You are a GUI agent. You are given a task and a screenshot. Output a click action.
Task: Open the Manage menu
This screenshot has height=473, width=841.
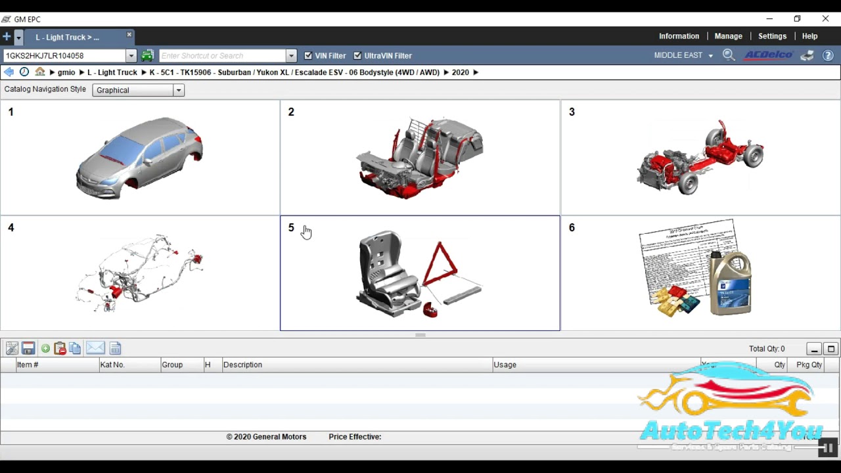click(x=728, y=36)
